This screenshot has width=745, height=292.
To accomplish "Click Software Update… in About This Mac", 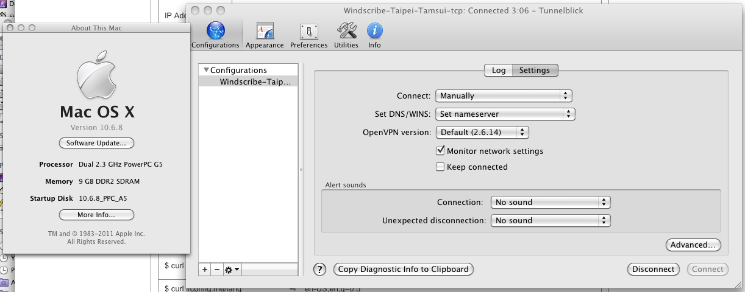I will pyautogui.click(x=96, y=143).
